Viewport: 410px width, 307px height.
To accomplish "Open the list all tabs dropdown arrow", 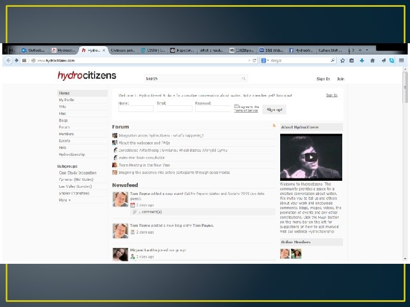I will (x=367, y=50).
